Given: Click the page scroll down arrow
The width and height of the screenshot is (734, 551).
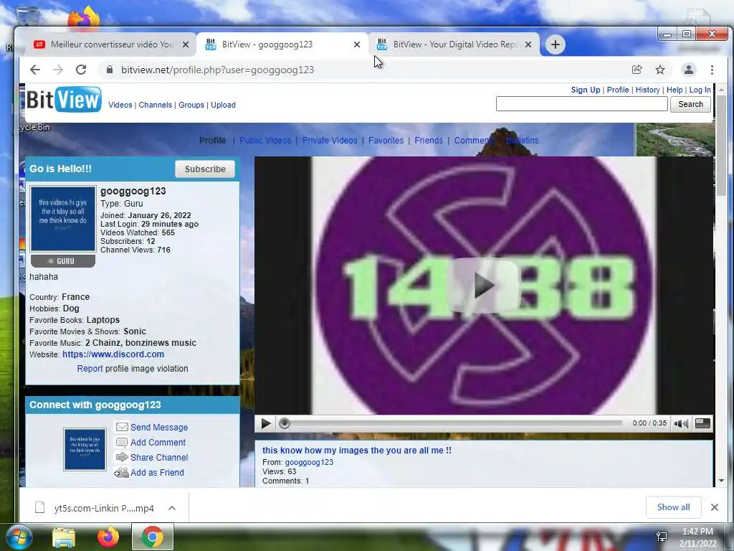Looking at the screenshot, I should 721,481.
